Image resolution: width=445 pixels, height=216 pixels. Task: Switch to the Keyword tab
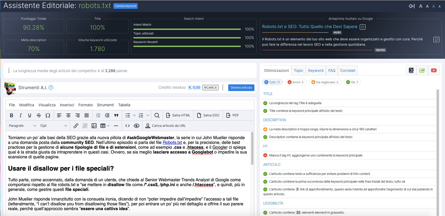(x=316, y=70)
